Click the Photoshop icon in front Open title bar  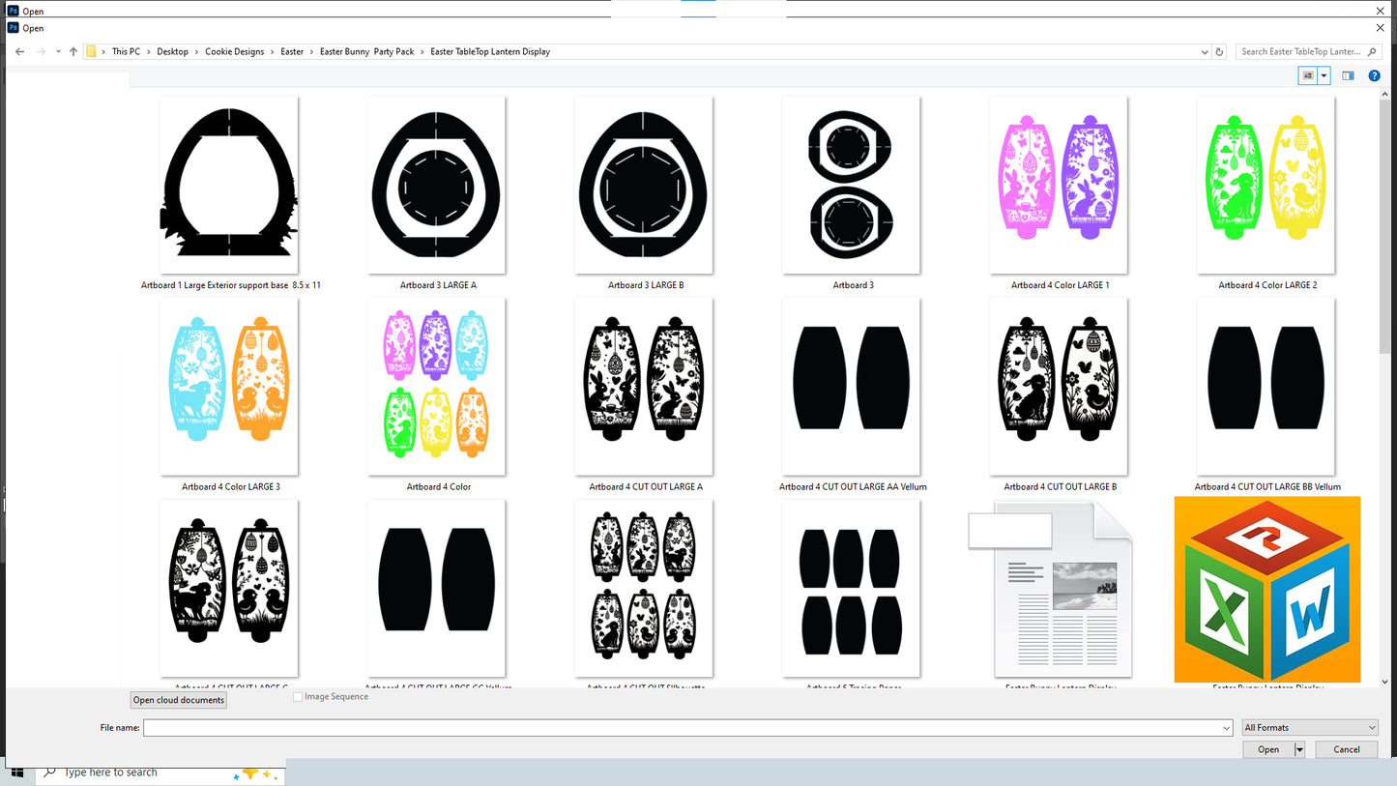pos(14,28)
